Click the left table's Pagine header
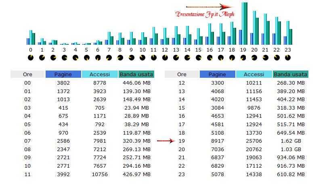331x185 pixels. click(63, 75)
